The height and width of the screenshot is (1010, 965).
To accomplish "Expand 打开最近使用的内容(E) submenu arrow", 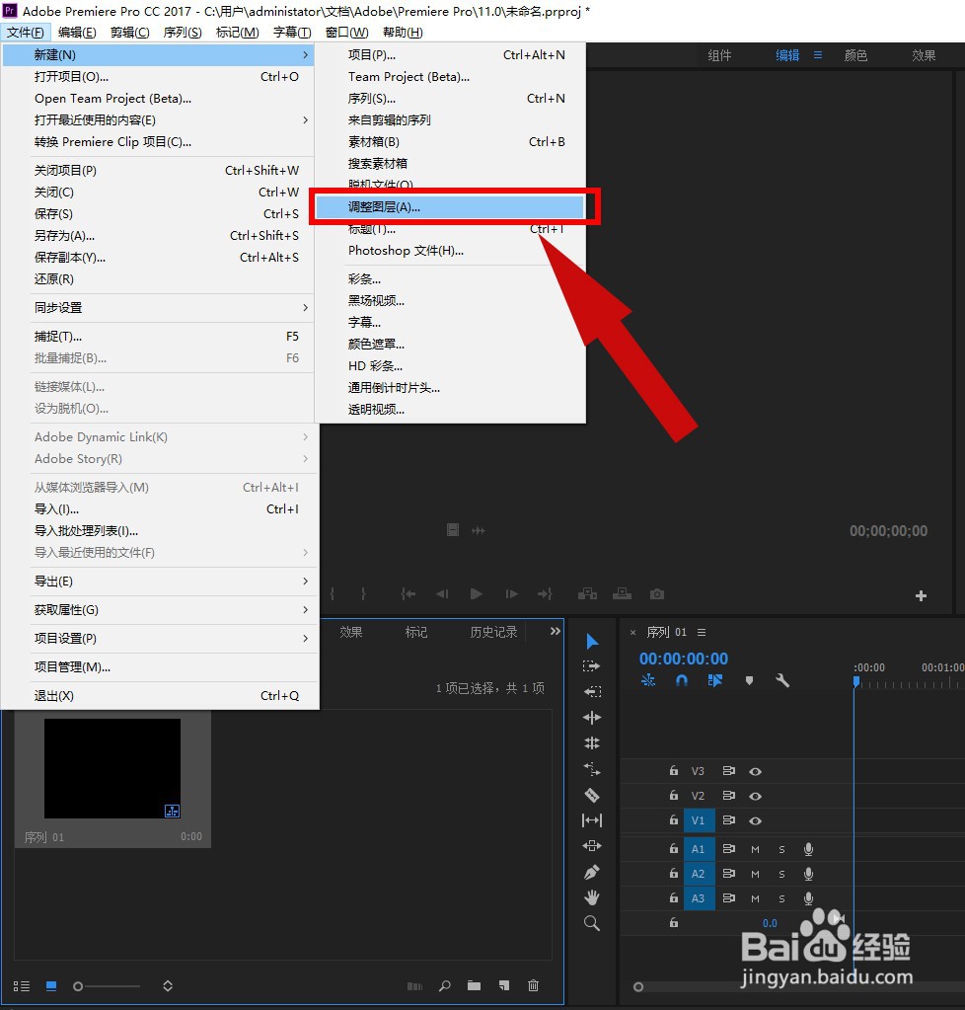I will pos(305,119).
